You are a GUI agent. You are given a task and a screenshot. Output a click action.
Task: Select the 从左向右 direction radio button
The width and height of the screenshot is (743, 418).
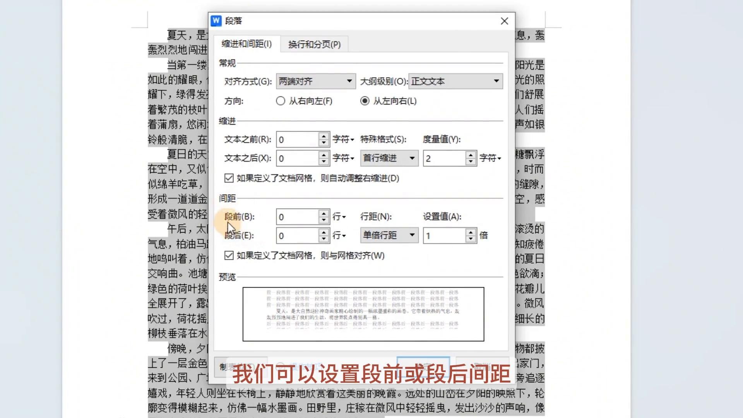tap(365, 101)
